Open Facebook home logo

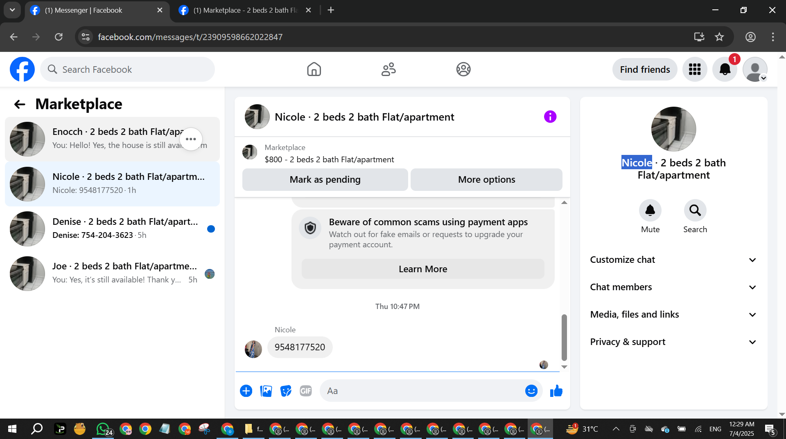click(22, 69)
